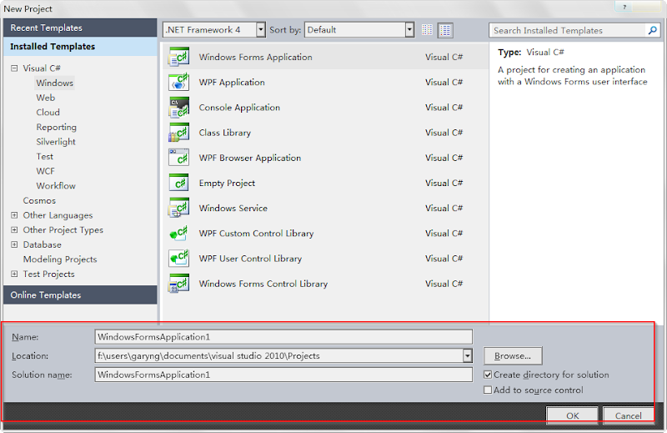Screen dimensions: 667x433
Task: Open the Online Templates section
Action: [80, 295]
